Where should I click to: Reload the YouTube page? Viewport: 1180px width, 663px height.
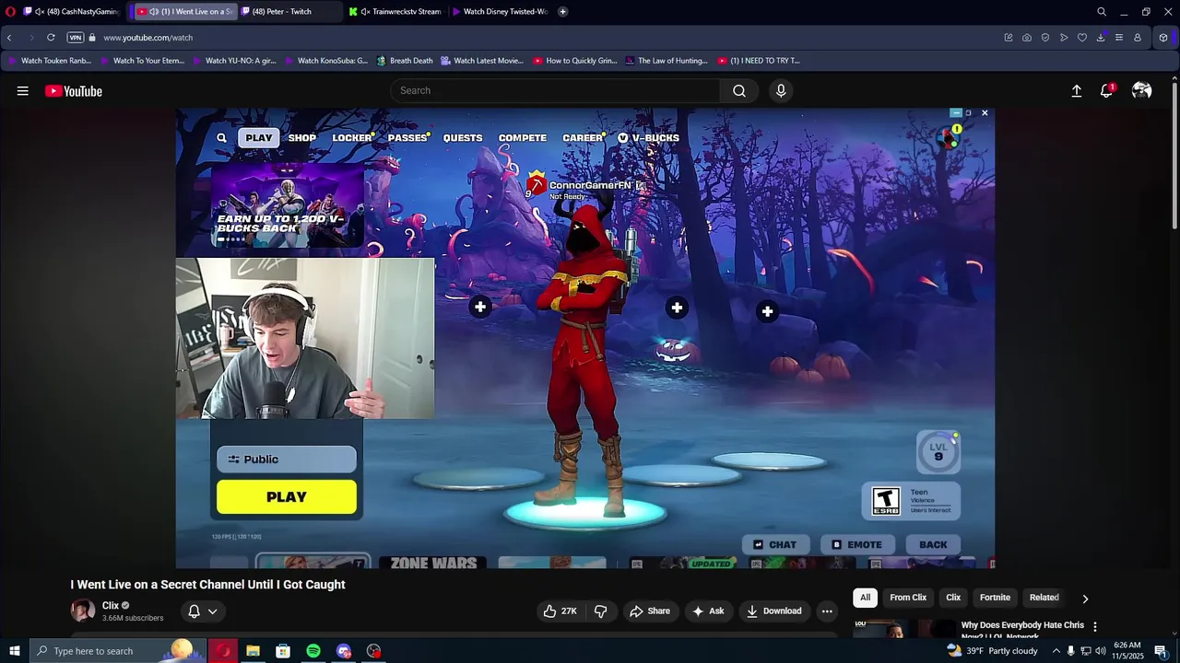(51, 38)
